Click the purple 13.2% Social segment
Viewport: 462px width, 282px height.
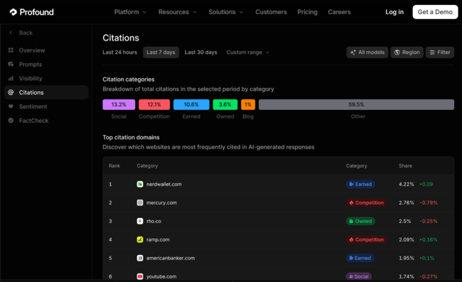click(x=119, y=104)
